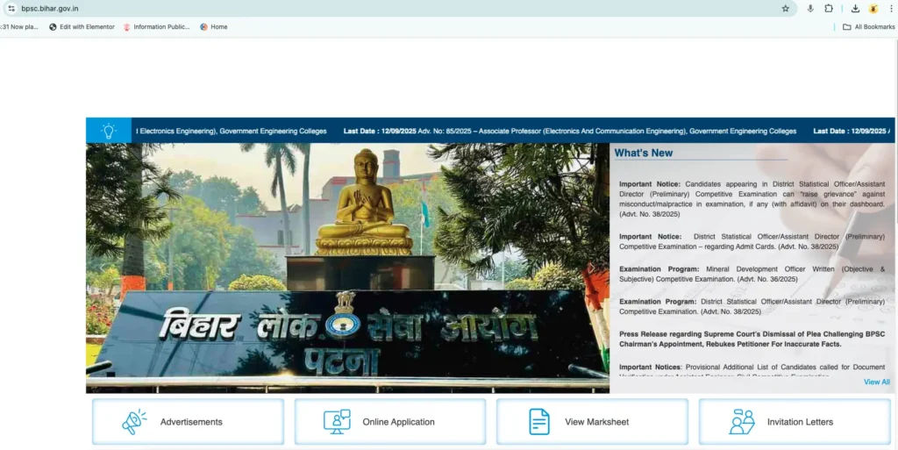Open the 'Home' bookmark
The width and height of the screenshot is (898, 450).
click(x=214, y=27)
